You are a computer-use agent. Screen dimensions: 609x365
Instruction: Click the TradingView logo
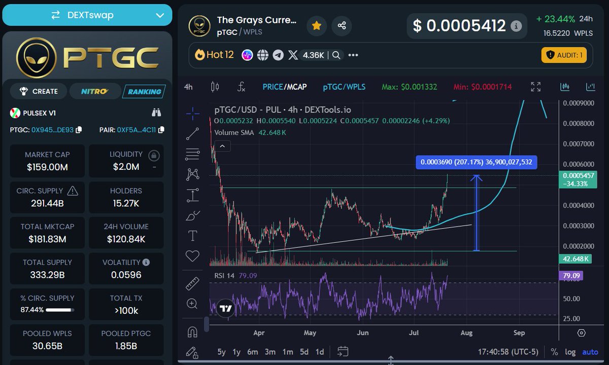pos(226,309)
